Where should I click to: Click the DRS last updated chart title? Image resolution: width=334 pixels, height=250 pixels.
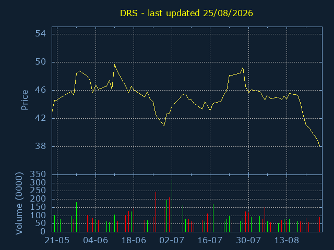click(186, 13)
